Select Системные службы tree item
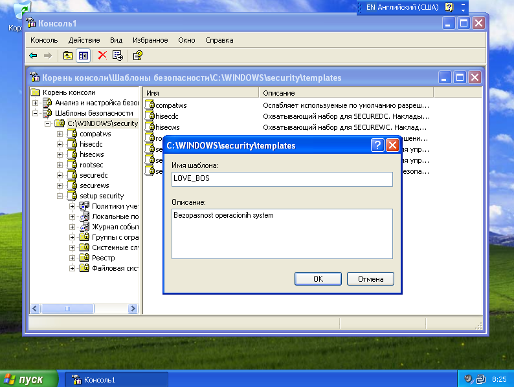 tap(115, 247)
